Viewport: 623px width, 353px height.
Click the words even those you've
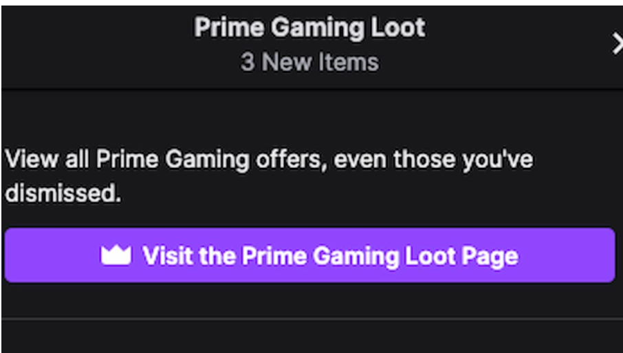(433, 160)
